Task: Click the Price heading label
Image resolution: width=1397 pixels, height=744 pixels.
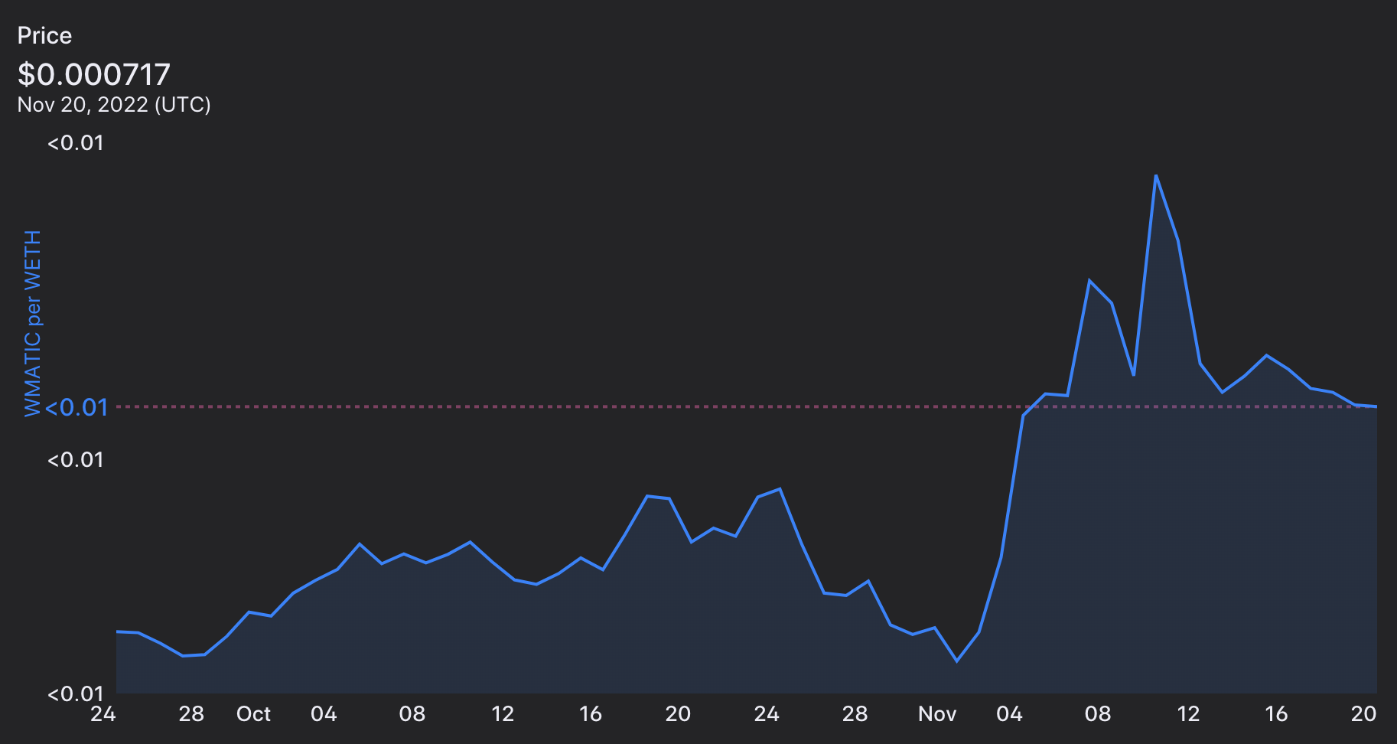Action: (44, 36)
